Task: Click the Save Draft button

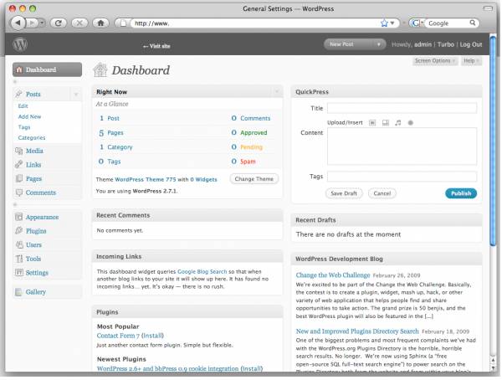Action: [x=344, y=193]
